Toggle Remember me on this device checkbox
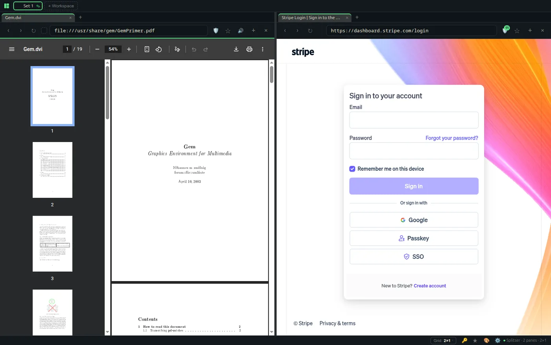The image size is (551, 345). pos(352,169)
